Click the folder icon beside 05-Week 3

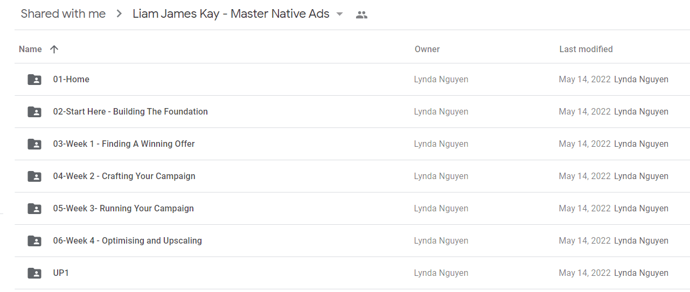34,209
